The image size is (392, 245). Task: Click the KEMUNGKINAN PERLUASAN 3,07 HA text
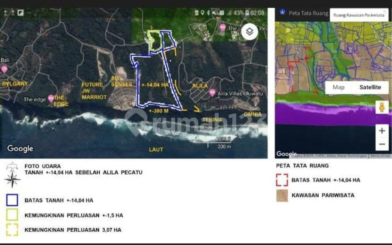point(73,230)
